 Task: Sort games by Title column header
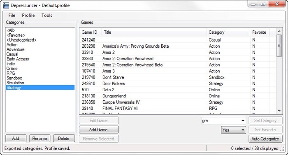pyautogui.click(x=154, y=32)
